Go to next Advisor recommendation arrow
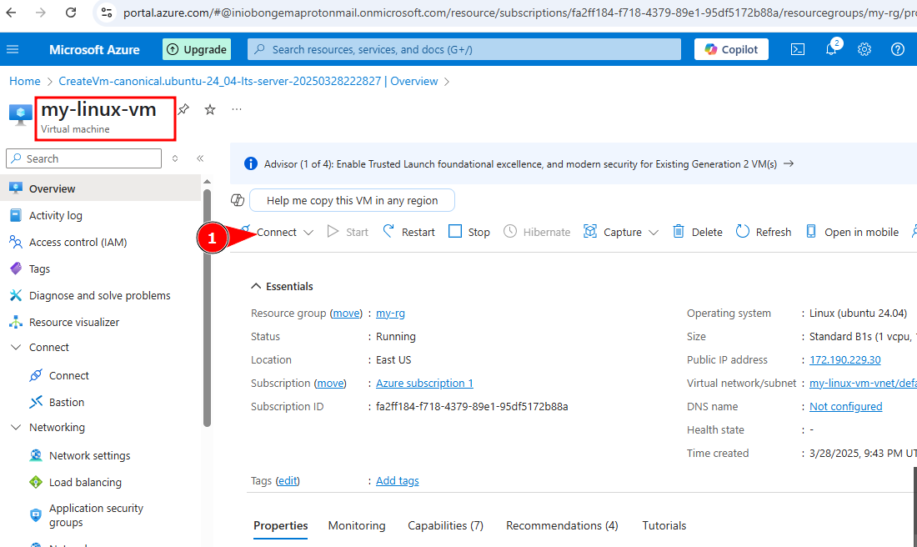 tap(789, 163)
